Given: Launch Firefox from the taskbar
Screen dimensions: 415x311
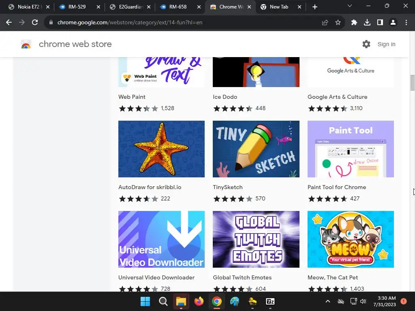Looking at the screenshot, I should click(x=199, y=301).
